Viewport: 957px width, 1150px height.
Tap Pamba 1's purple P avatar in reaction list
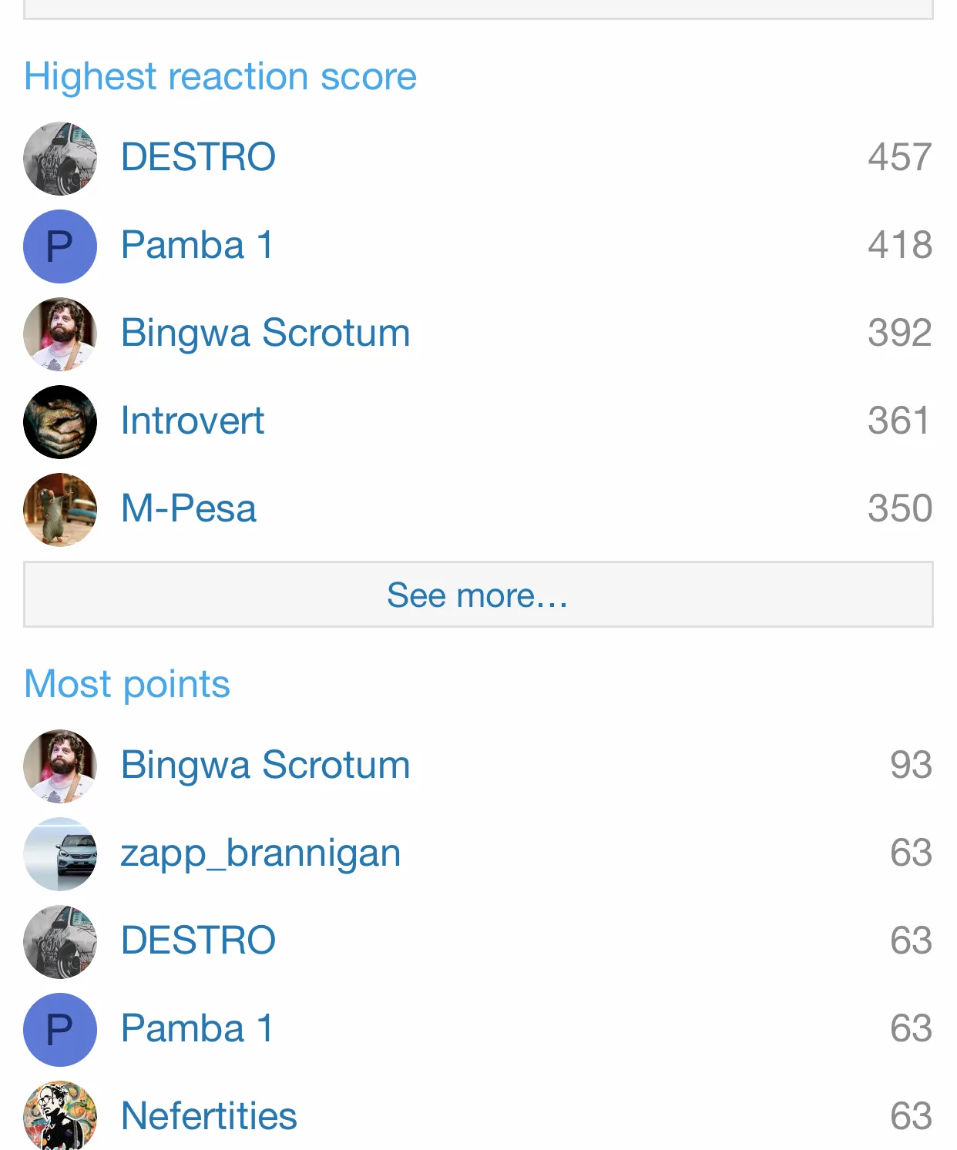(60, 246)
